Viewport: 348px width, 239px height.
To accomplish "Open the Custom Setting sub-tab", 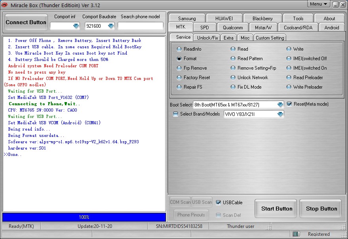I will 270,38.
